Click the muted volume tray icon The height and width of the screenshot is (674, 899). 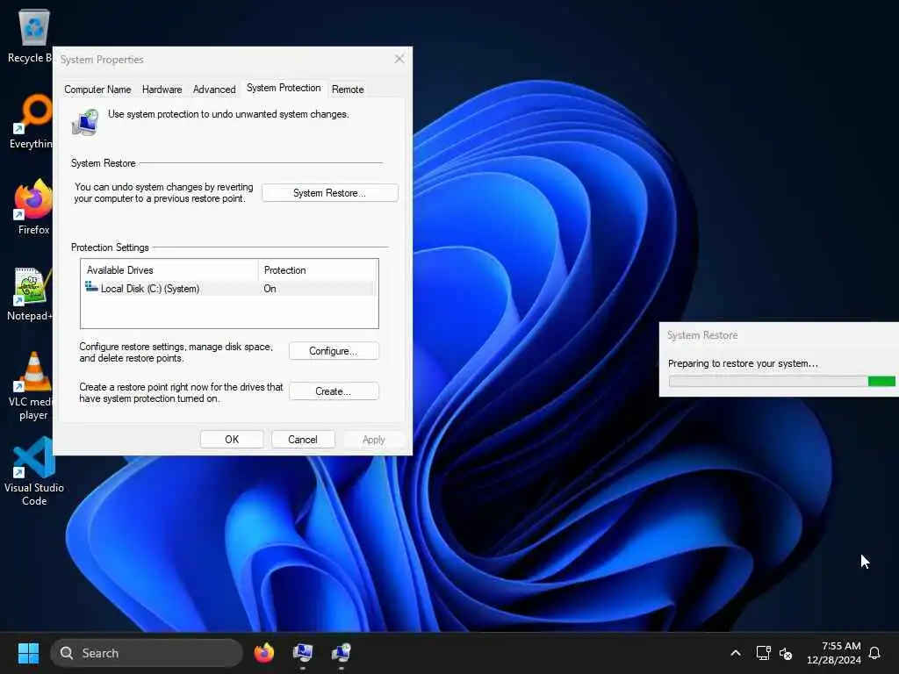[x=786, y=653]
